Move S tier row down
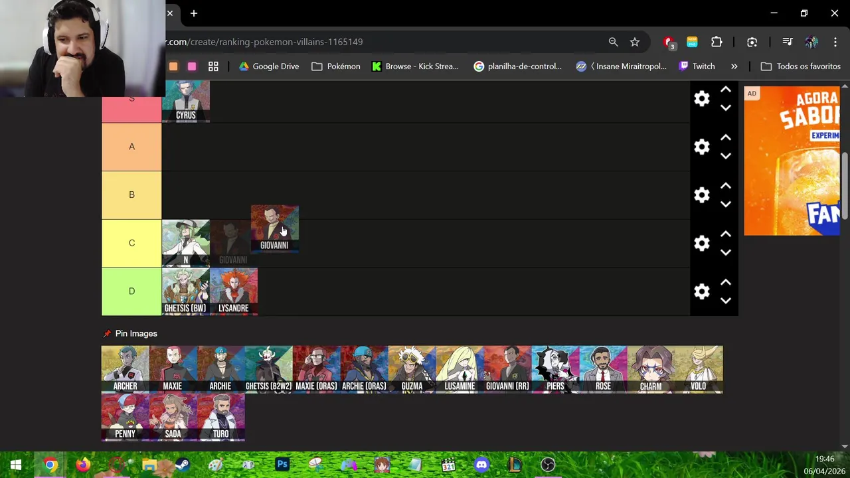This screenshot has width=850, height=478. tap(726, 108)
